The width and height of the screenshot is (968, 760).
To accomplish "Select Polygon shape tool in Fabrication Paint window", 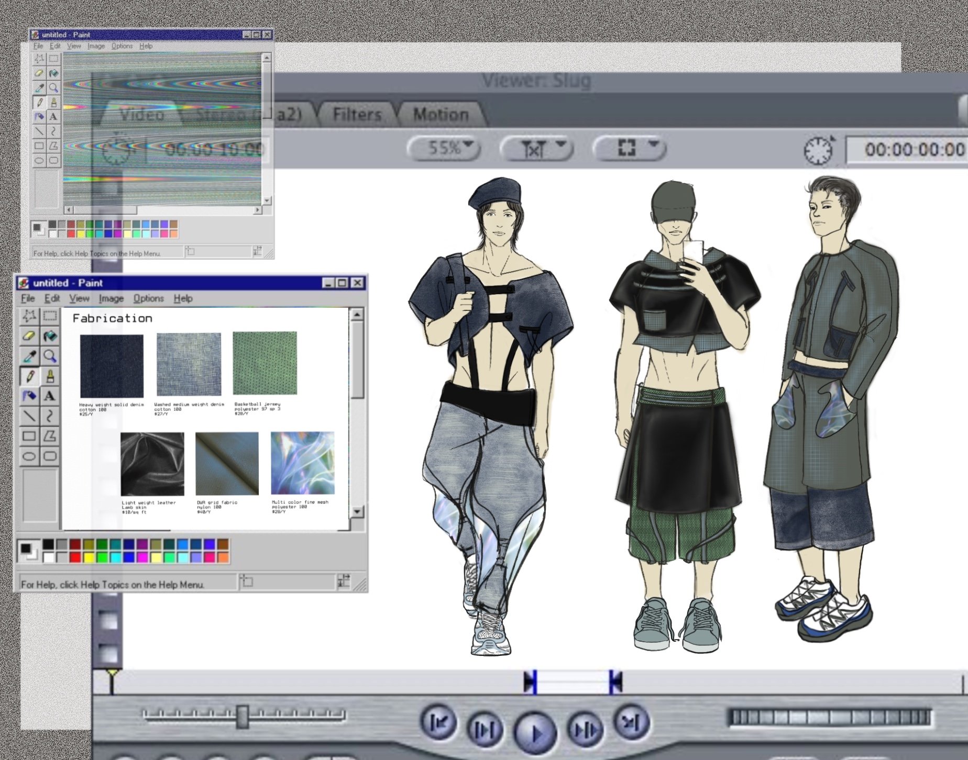I will coord(50,436).
